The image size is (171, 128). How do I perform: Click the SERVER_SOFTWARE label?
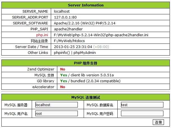pos(30,23)
